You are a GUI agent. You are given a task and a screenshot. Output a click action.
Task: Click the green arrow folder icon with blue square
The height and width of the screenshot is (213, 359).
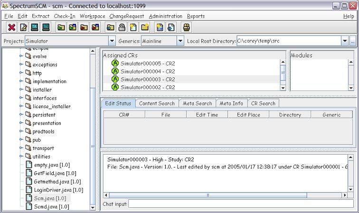(72, 28)
